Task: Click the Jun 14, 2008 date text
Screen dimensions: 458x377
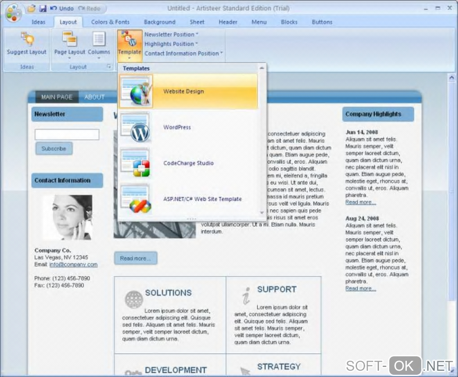Action: 361,132
